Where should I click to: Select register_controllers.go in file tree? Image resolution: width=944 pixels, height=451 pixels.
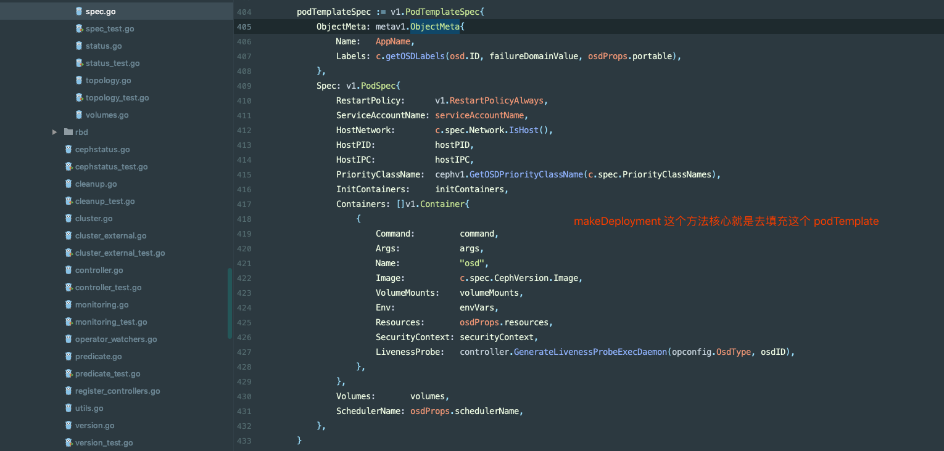click(x=117, y=391)
